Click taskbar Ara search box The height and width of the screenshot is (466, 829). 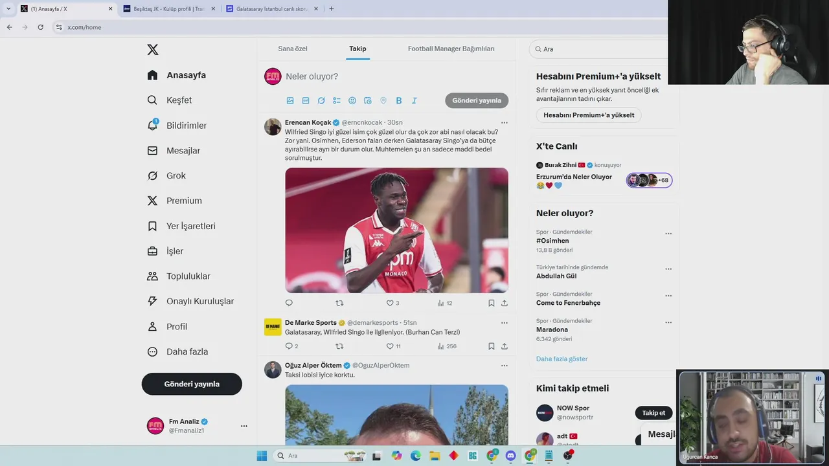pyautogui.click(x=320, y=456)
